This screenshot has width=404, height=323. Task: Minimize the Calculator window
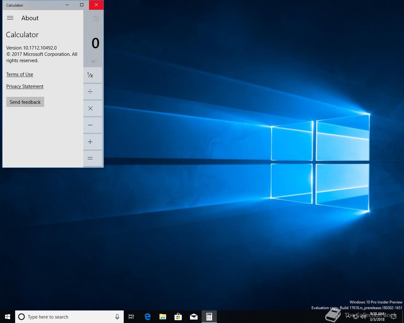click(68, 5)
